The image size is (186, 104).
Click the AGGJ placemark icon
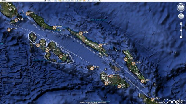tap(119, 86)
